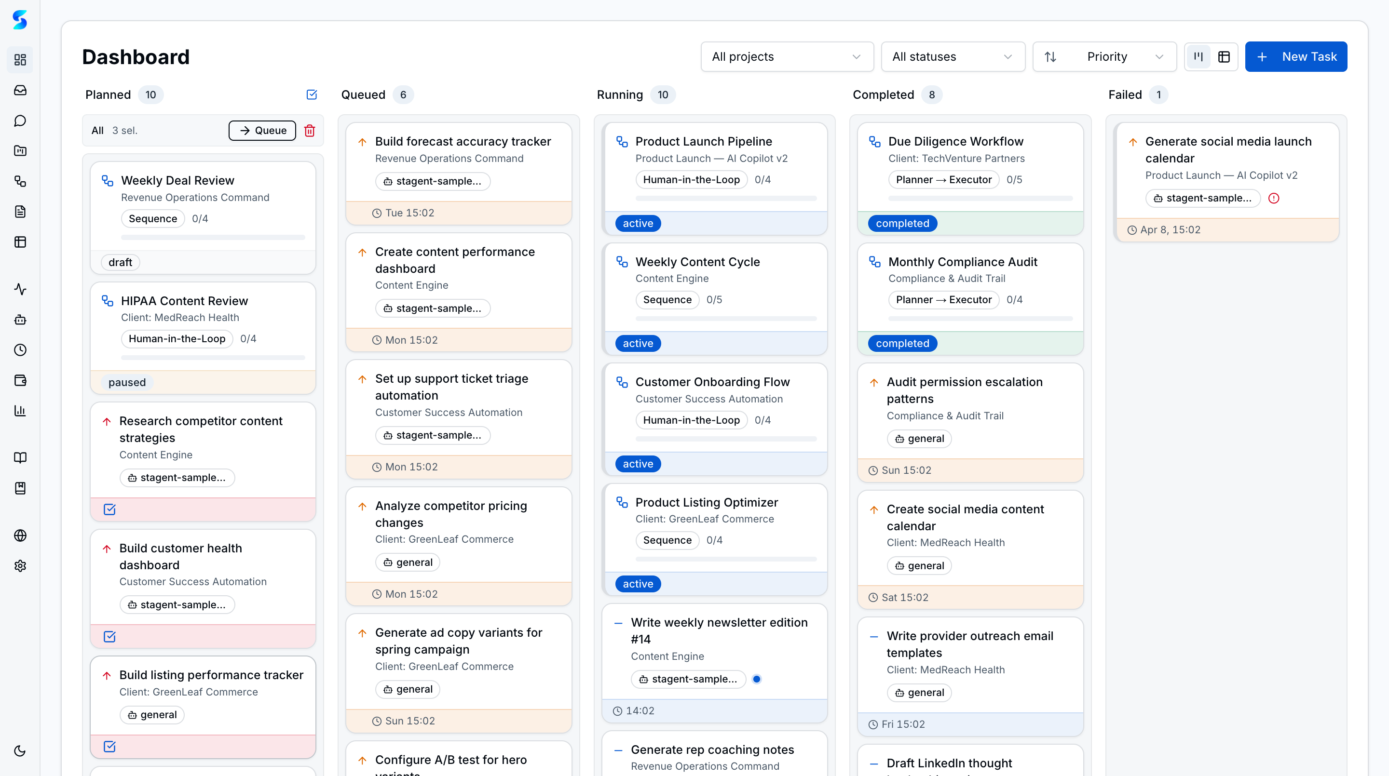
Task: Open the Priority sort dropdown
Action: click(1104, 56)
